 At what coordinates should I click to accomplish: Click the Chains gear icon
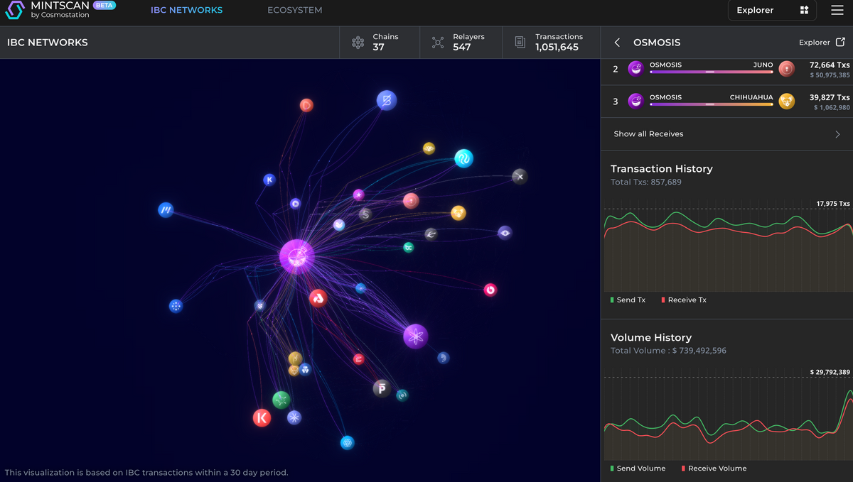[358, 43]
